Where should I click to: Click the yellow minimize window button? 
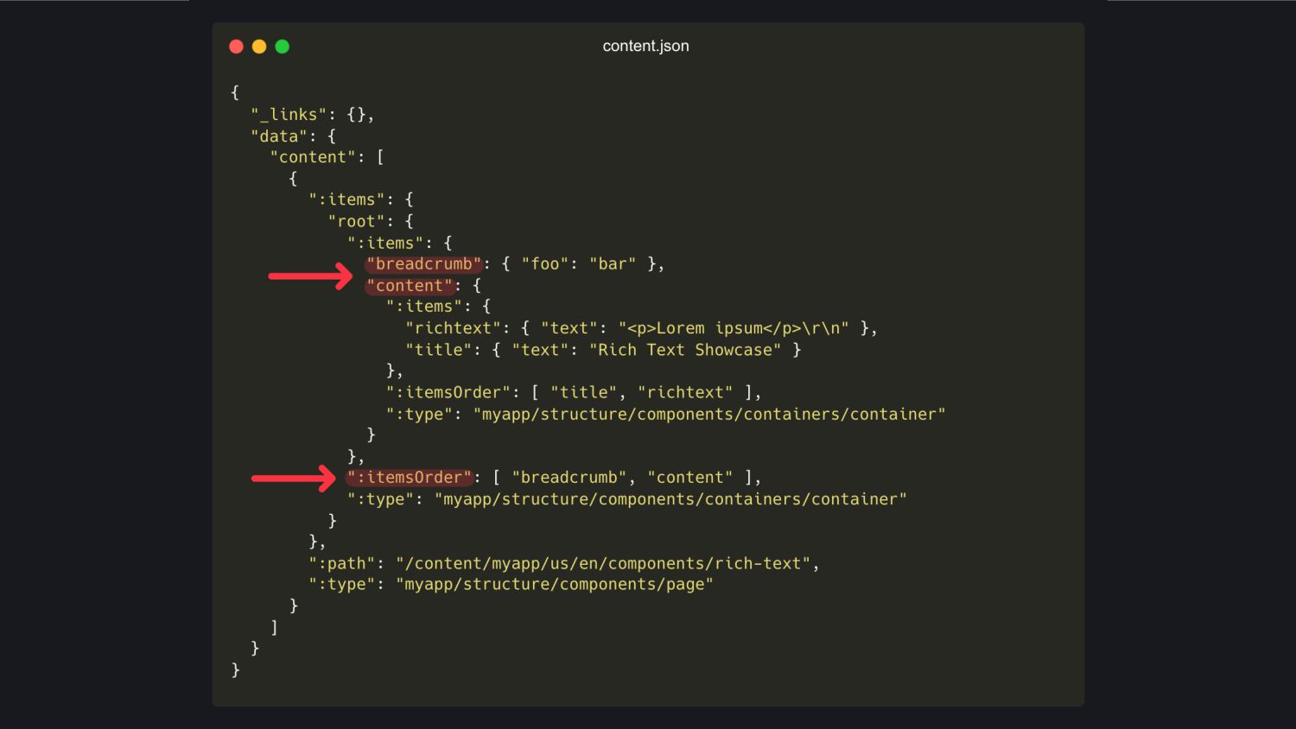[259, 47]
